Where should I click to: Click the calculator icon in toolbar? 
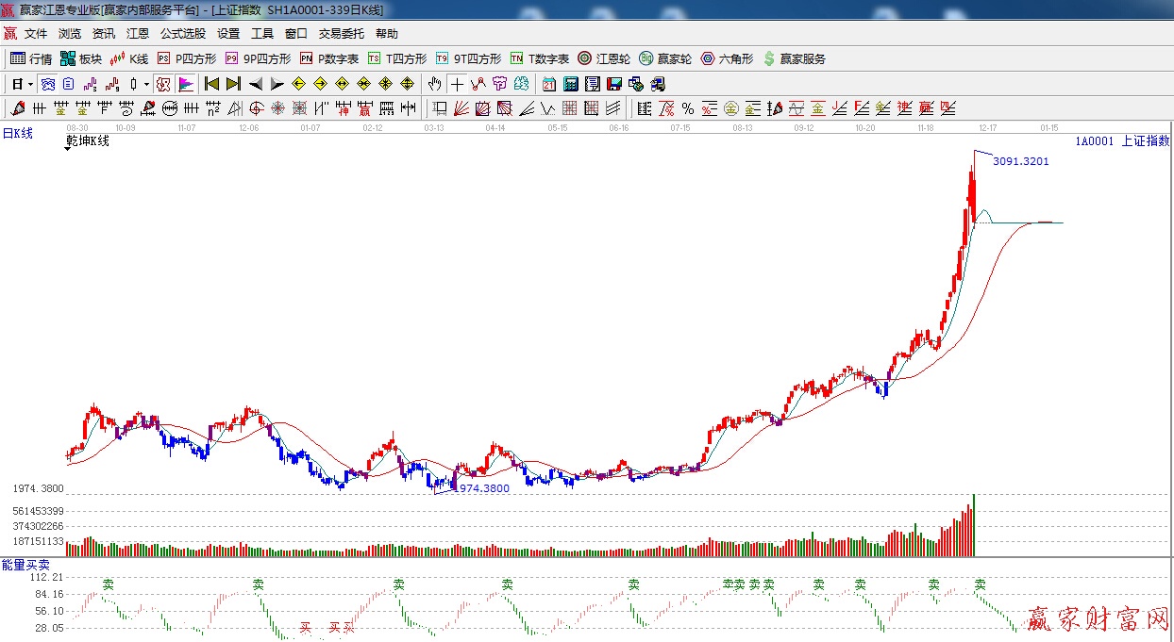click(x=570, y=84)
